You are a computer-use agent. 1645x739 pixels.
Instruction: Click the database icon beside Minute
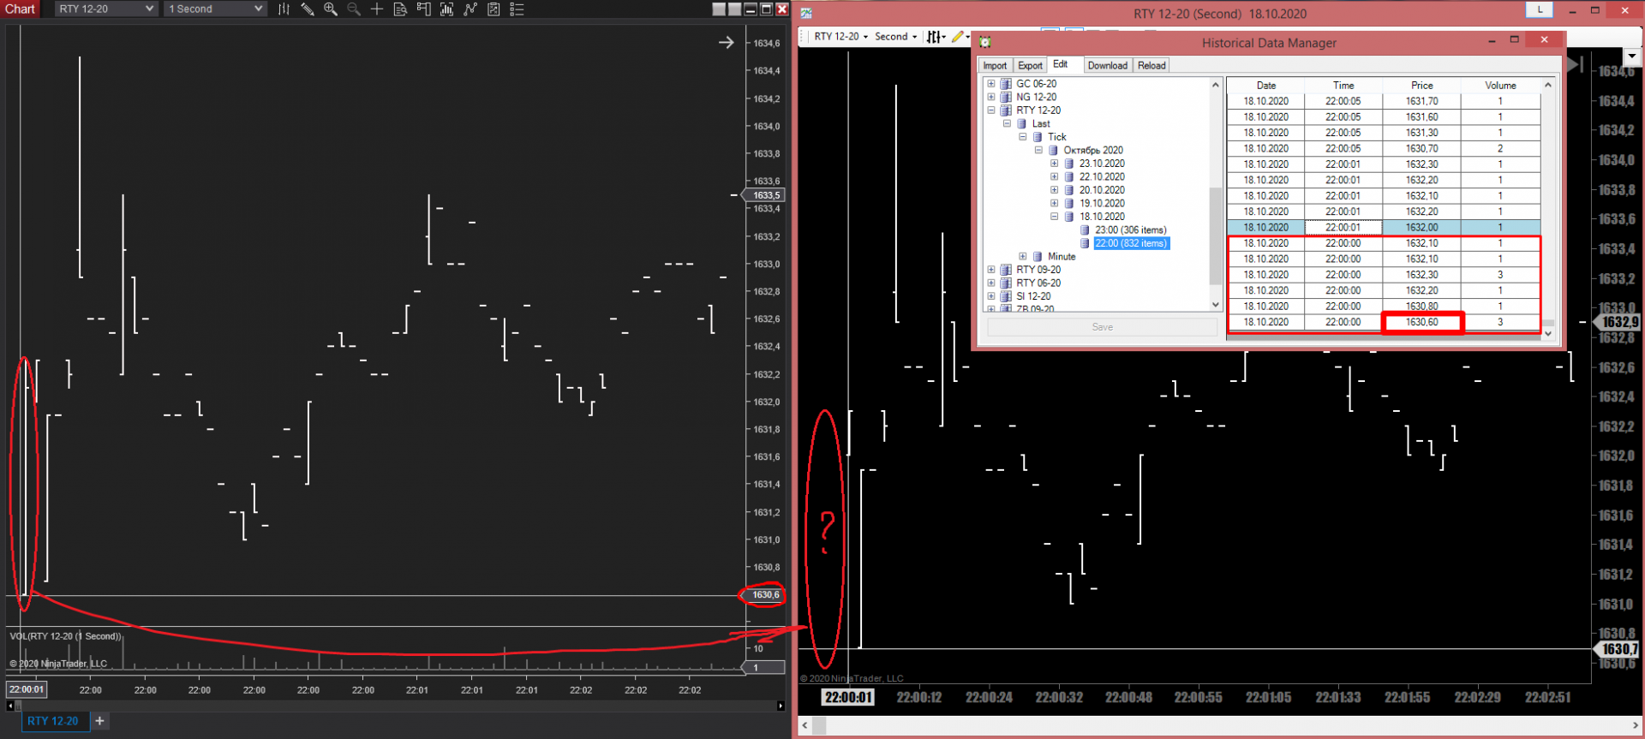(x=1038, y=256)
